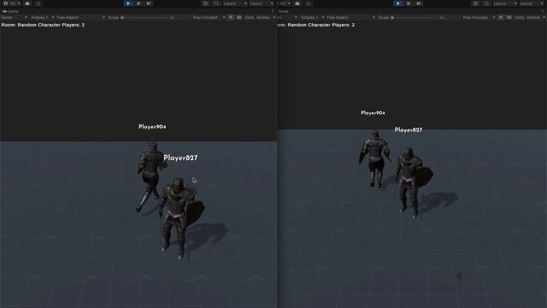Click version control icon in right editor
Viewport: 547px width, 308px height.
click(308, 3)
